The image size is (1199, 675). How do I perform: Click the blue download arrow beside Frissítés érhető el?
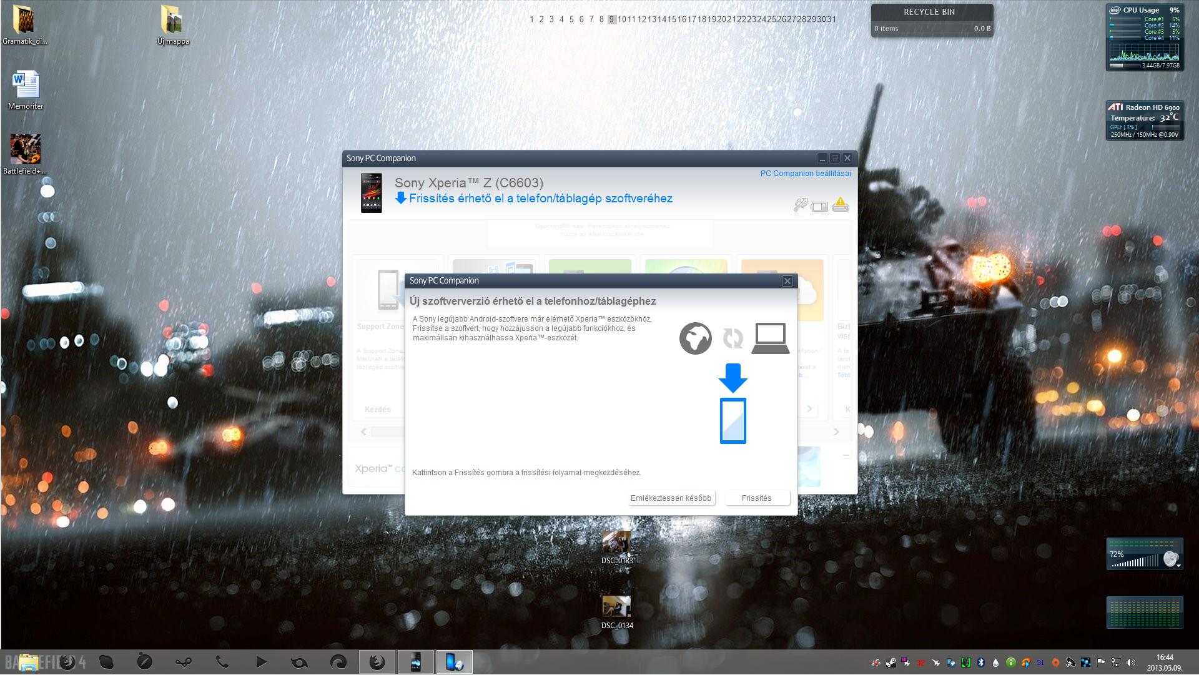[x=401, y=199]
